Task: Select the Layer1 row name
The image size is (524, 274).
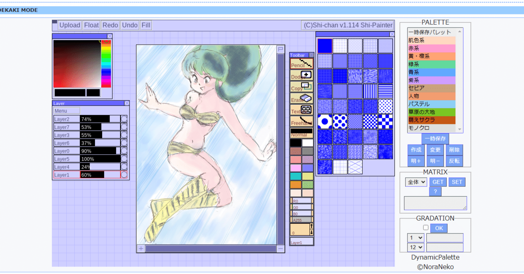Action: click(x=67, y=174)
